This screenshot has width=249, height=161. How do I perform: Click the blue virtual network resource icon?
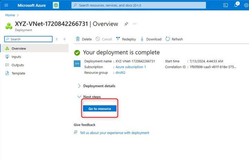click(77, 64)
